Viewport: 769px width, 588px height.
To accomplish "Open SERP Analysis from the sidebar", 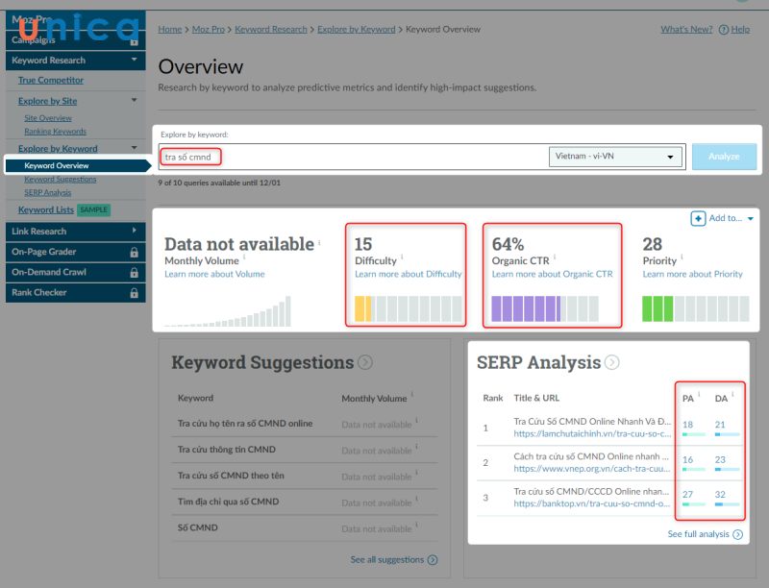I will pyautogui.click(x=48, y=192).
